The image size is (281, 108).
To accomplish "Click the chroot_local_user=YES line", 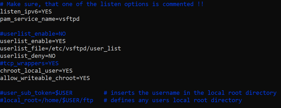I will [x=36, y=71].
